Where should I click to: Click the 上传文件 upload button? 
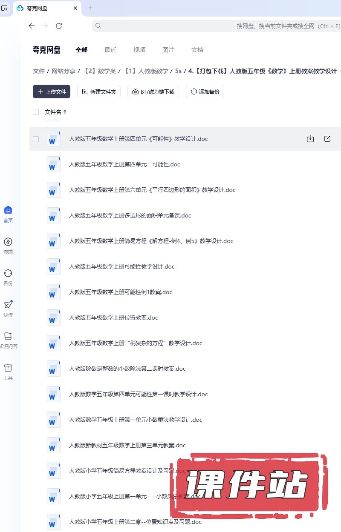52,92
